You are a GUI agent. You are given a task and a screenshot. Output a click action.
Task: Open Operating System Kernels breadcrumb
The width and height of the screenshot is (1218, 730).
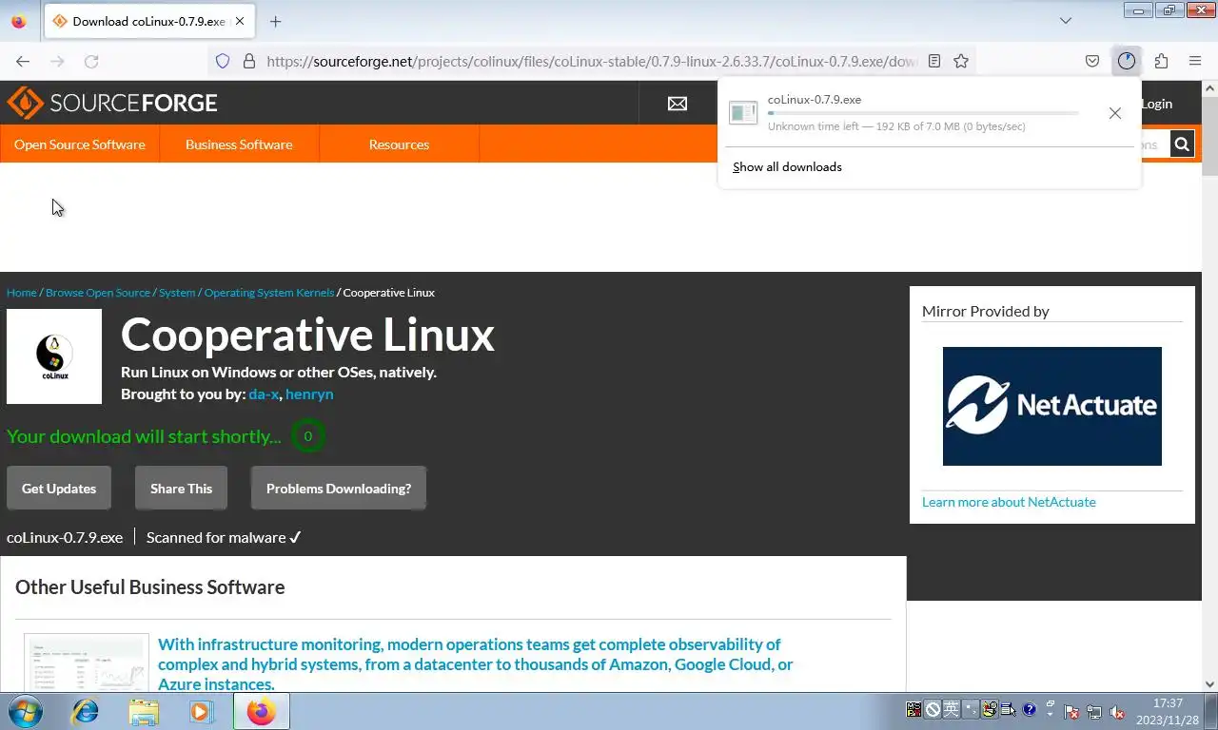[269, 293]
